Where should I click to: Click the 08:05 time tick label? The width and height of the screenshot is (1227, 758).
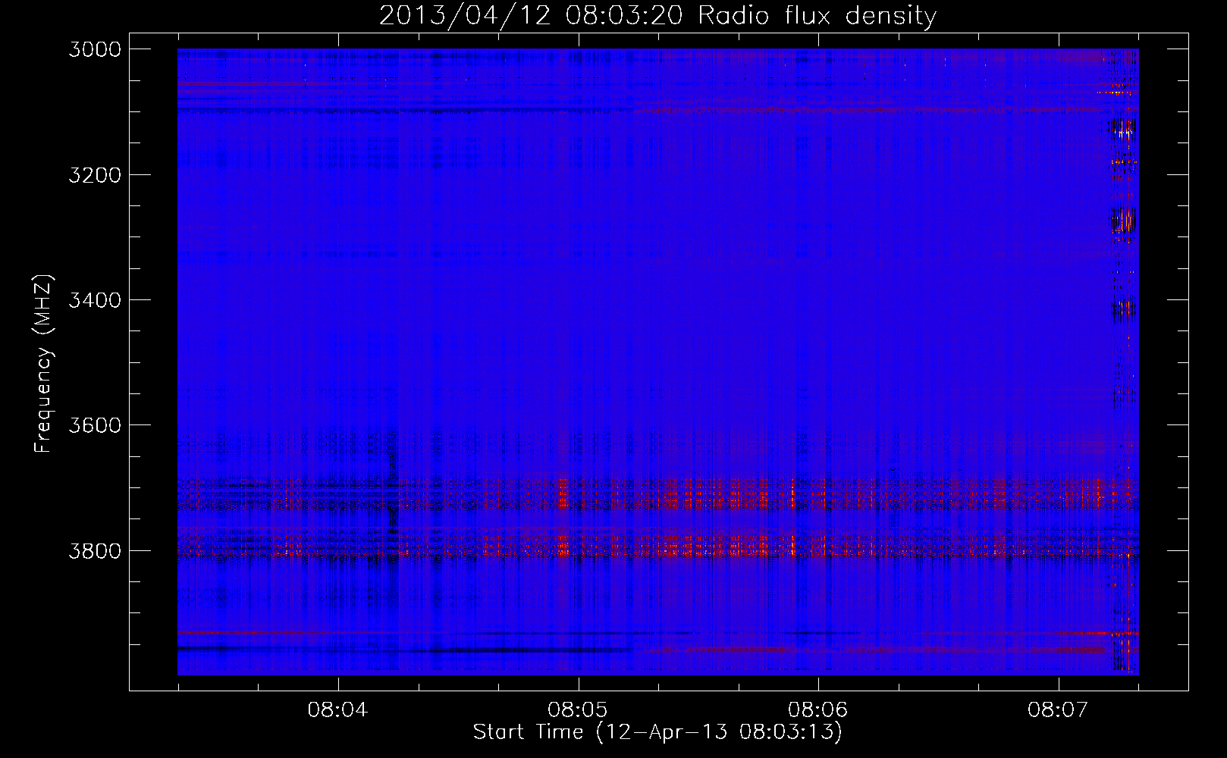(x=578, y=710)
